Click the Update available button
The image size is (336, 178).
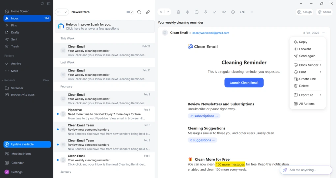[x=27, y=144]
